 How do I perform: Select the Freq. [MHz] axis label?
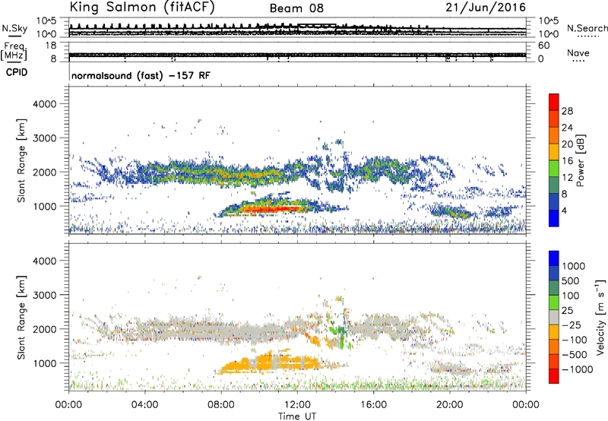click(14, 52)
